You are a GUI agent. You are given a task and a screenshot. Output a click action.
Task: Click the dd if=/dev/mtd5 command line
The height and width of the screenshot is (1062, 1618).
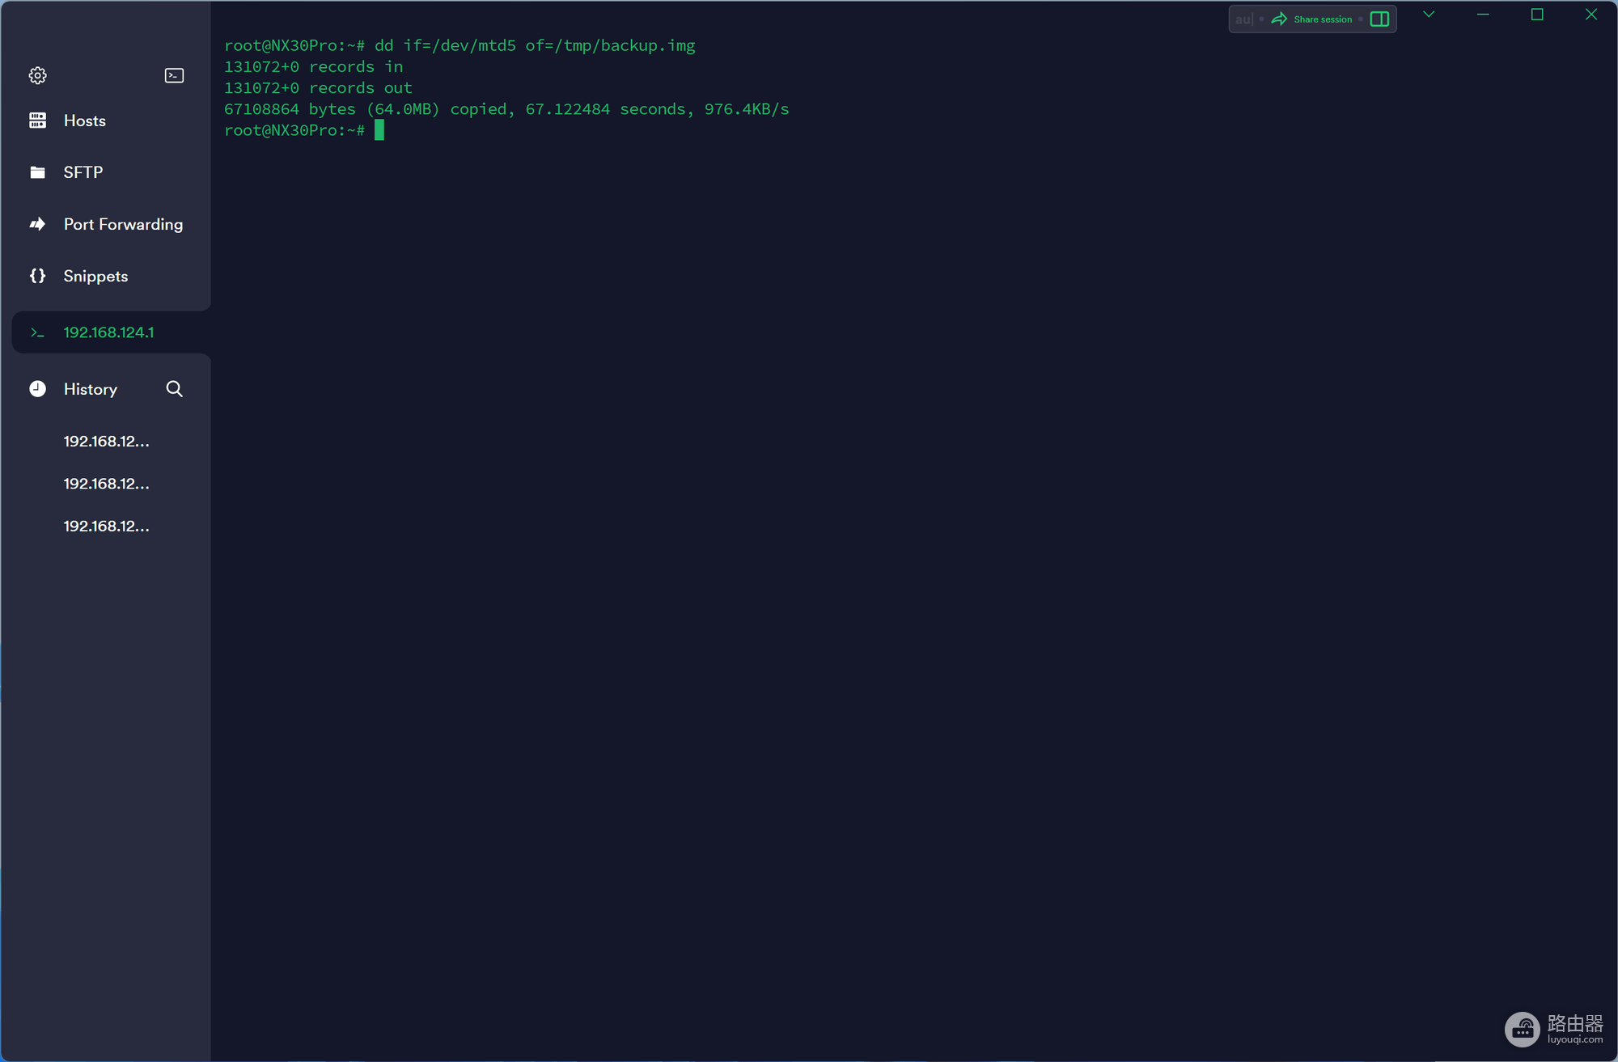coord(460,45)
